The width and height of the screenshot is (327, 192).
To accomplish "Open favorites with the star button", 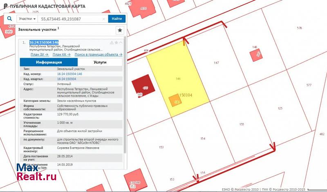I will click(x=120, y=30).
